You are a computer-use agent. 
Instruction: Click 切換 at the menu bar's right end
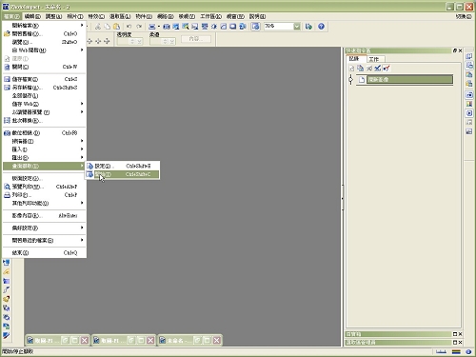click(464, 16)
